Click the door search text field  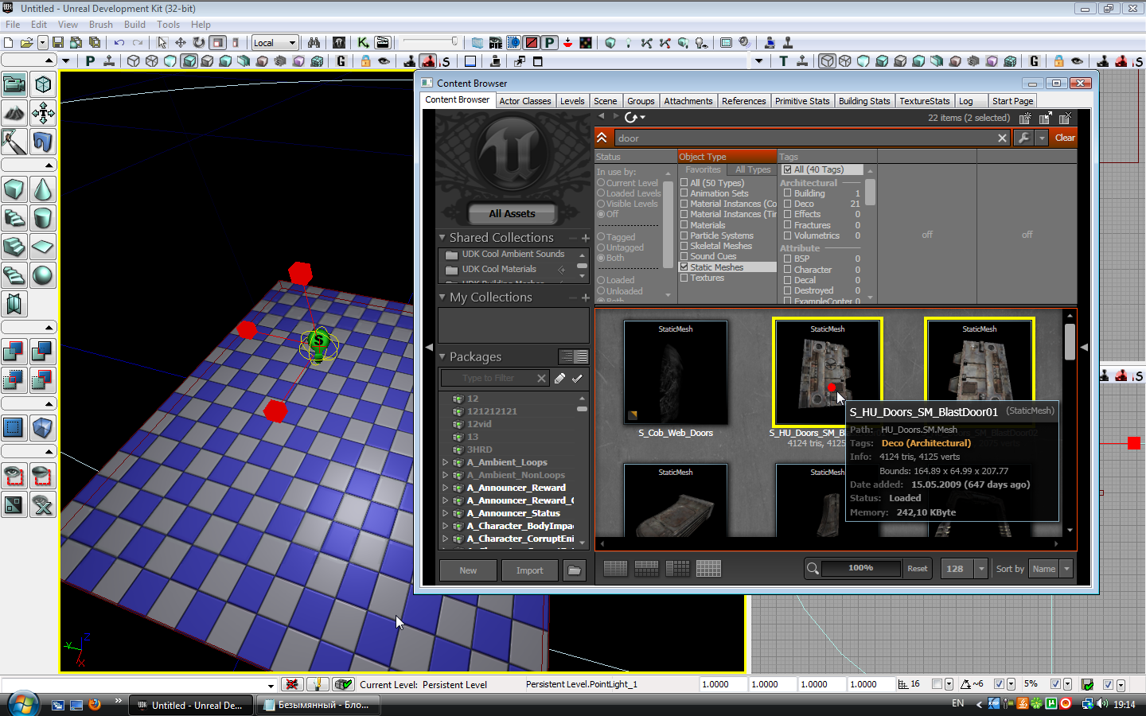point(804,138)
